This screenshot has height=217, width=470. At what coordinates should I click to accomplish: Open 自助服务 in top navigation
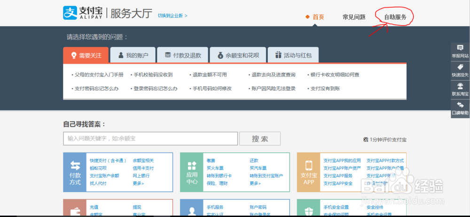tap(395, 17)
